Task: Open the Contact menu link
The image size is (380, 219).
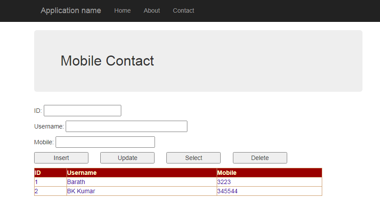Action: (x=183, y=10)
